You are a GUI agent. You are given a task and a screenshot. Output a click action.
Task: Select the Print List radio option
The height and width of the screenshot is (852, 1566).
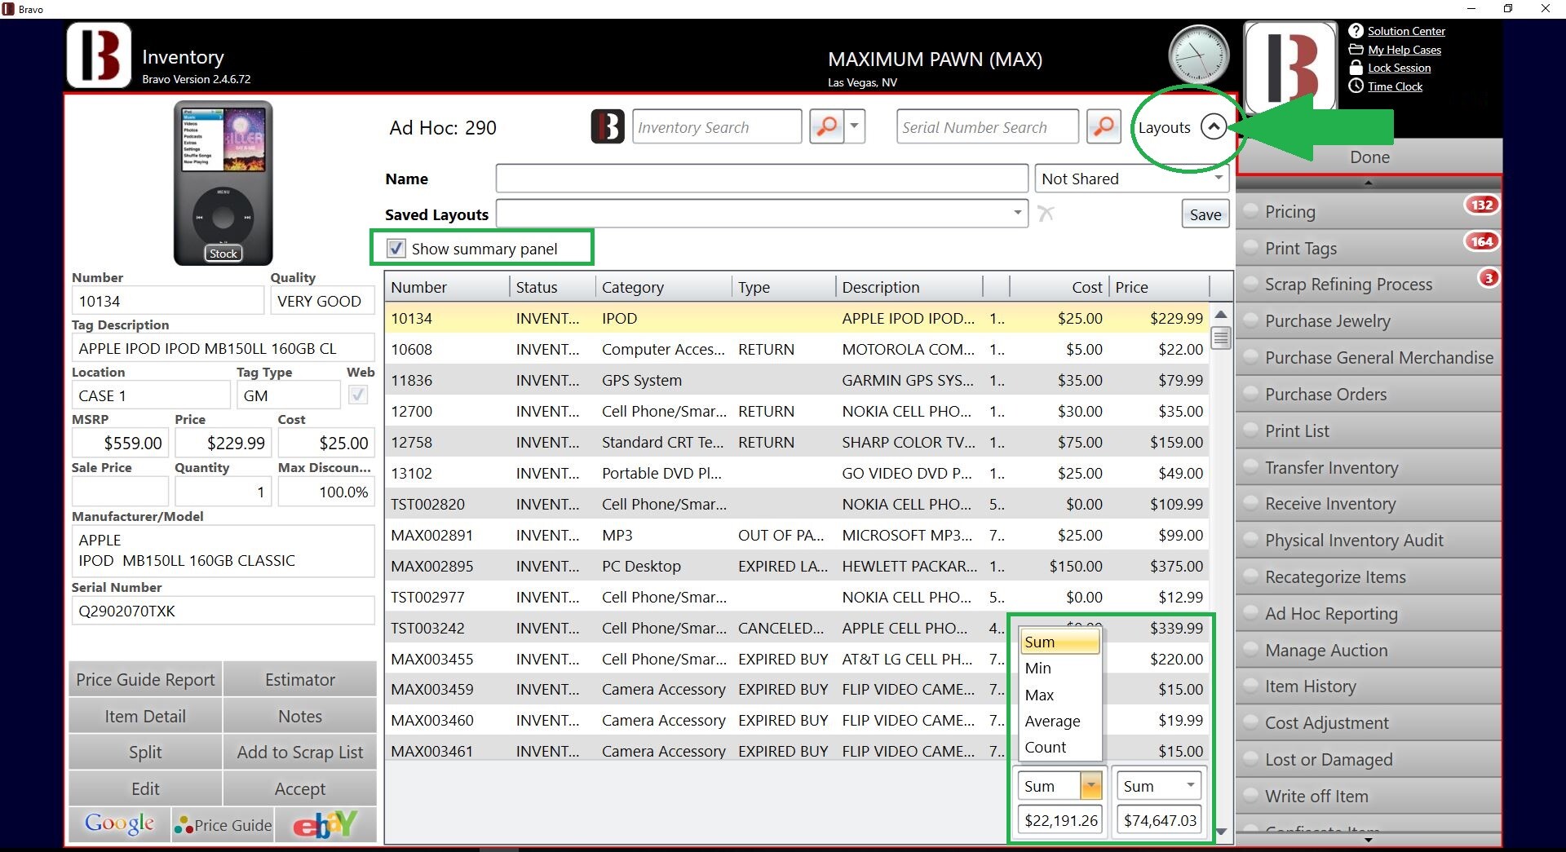[x=1250, y=430]
